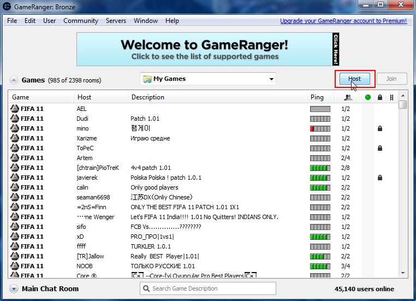Sort by the last column header icon
The width and height of the screenshot is (416, 301).
tap(391, 97)
